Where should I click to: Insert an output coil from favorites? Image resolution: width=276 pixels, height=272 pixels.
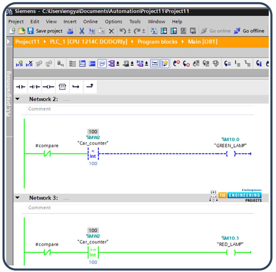tap(49, 87)
